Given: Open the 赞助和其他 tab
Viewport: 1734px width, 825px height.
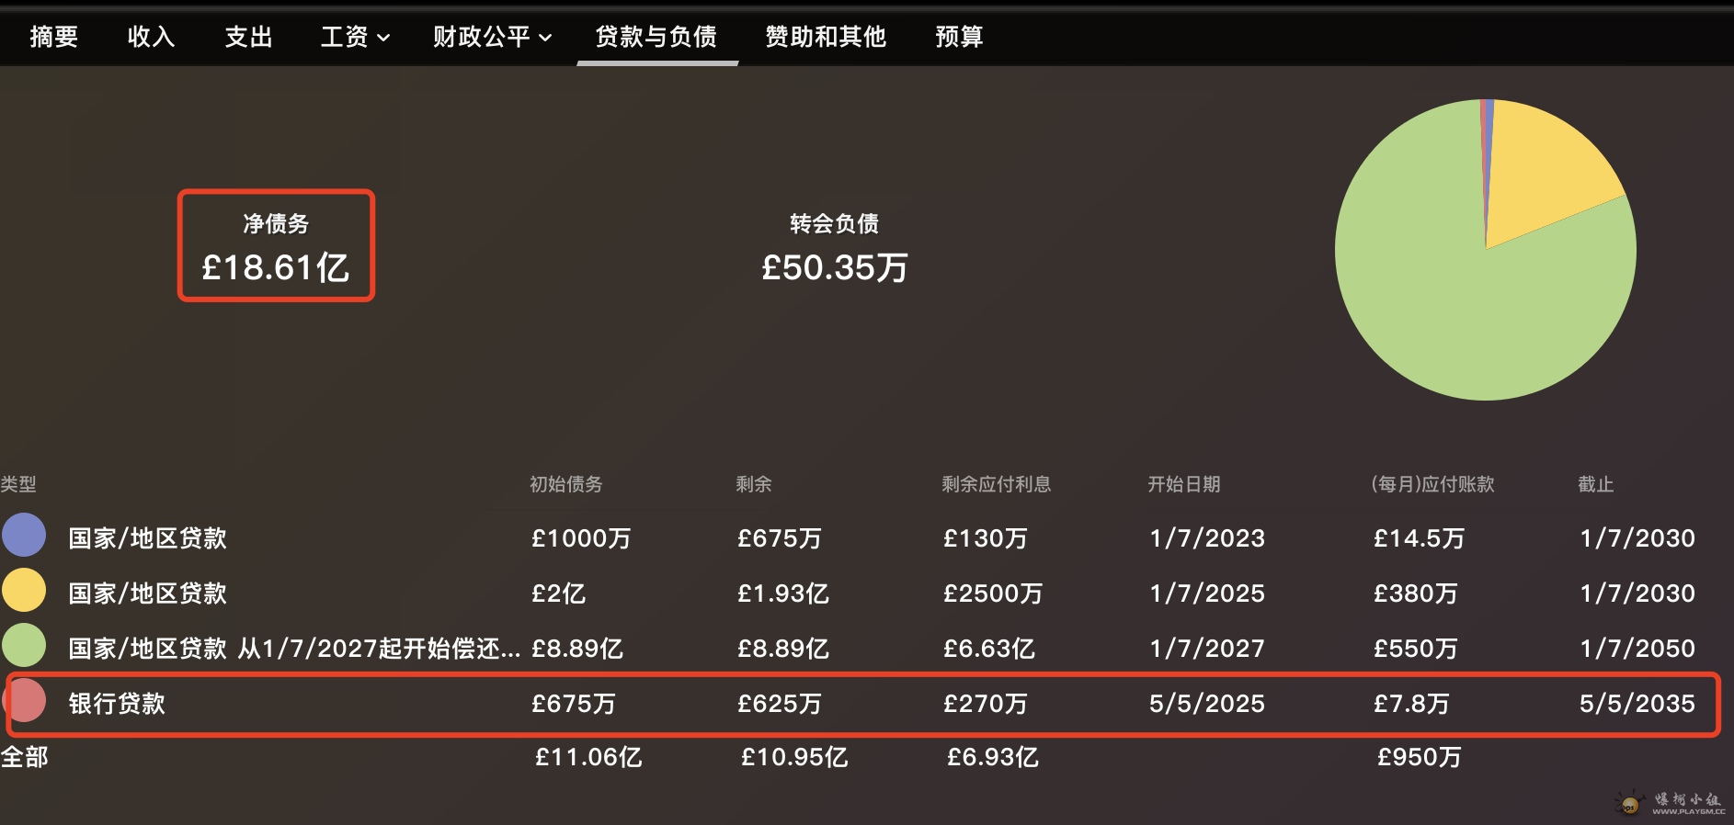Looking at the screenshot, I should (x=826, y=37).
